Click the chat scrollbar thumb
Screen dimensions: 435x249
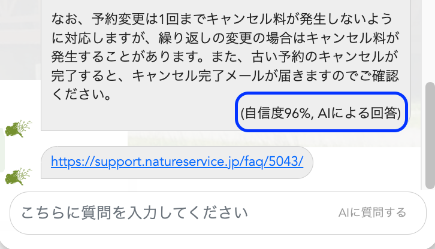pos(430,135)
